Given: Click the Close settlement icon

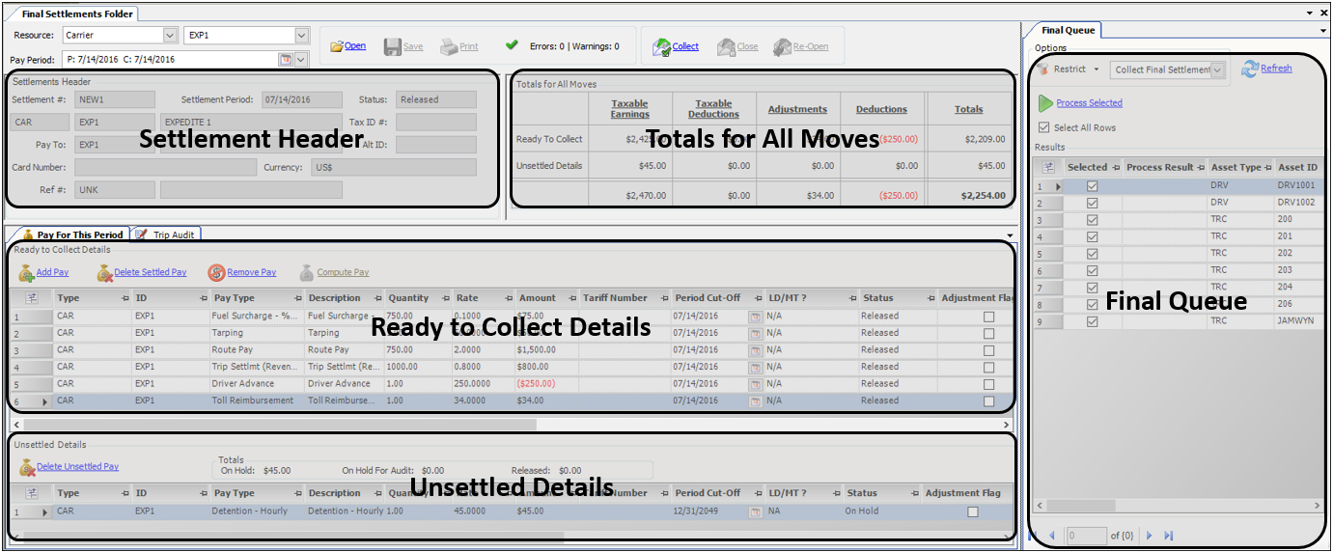Looking at the screenshot, I should (x=726, y=46).
